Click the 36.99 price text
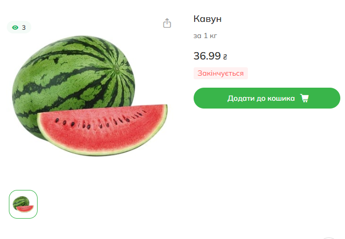The image size is (345, 239). 207,56
